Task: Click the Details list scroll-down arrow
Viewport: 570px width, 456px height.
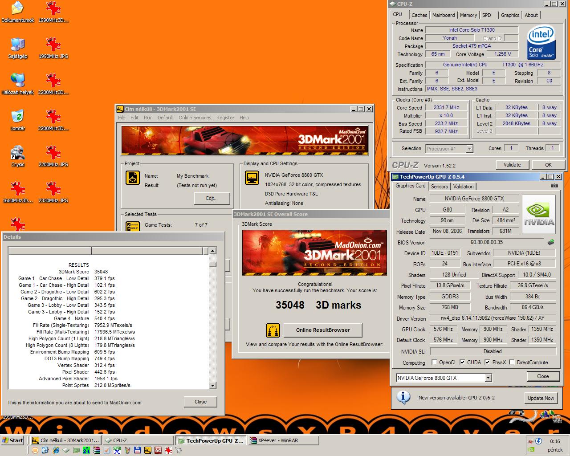Action: tap(212, 386)
